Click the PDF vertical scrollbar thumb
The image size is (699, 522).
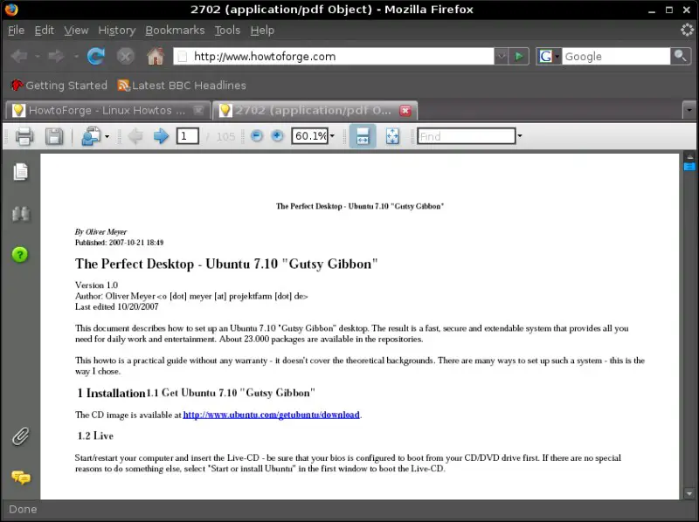pos(689,166)
